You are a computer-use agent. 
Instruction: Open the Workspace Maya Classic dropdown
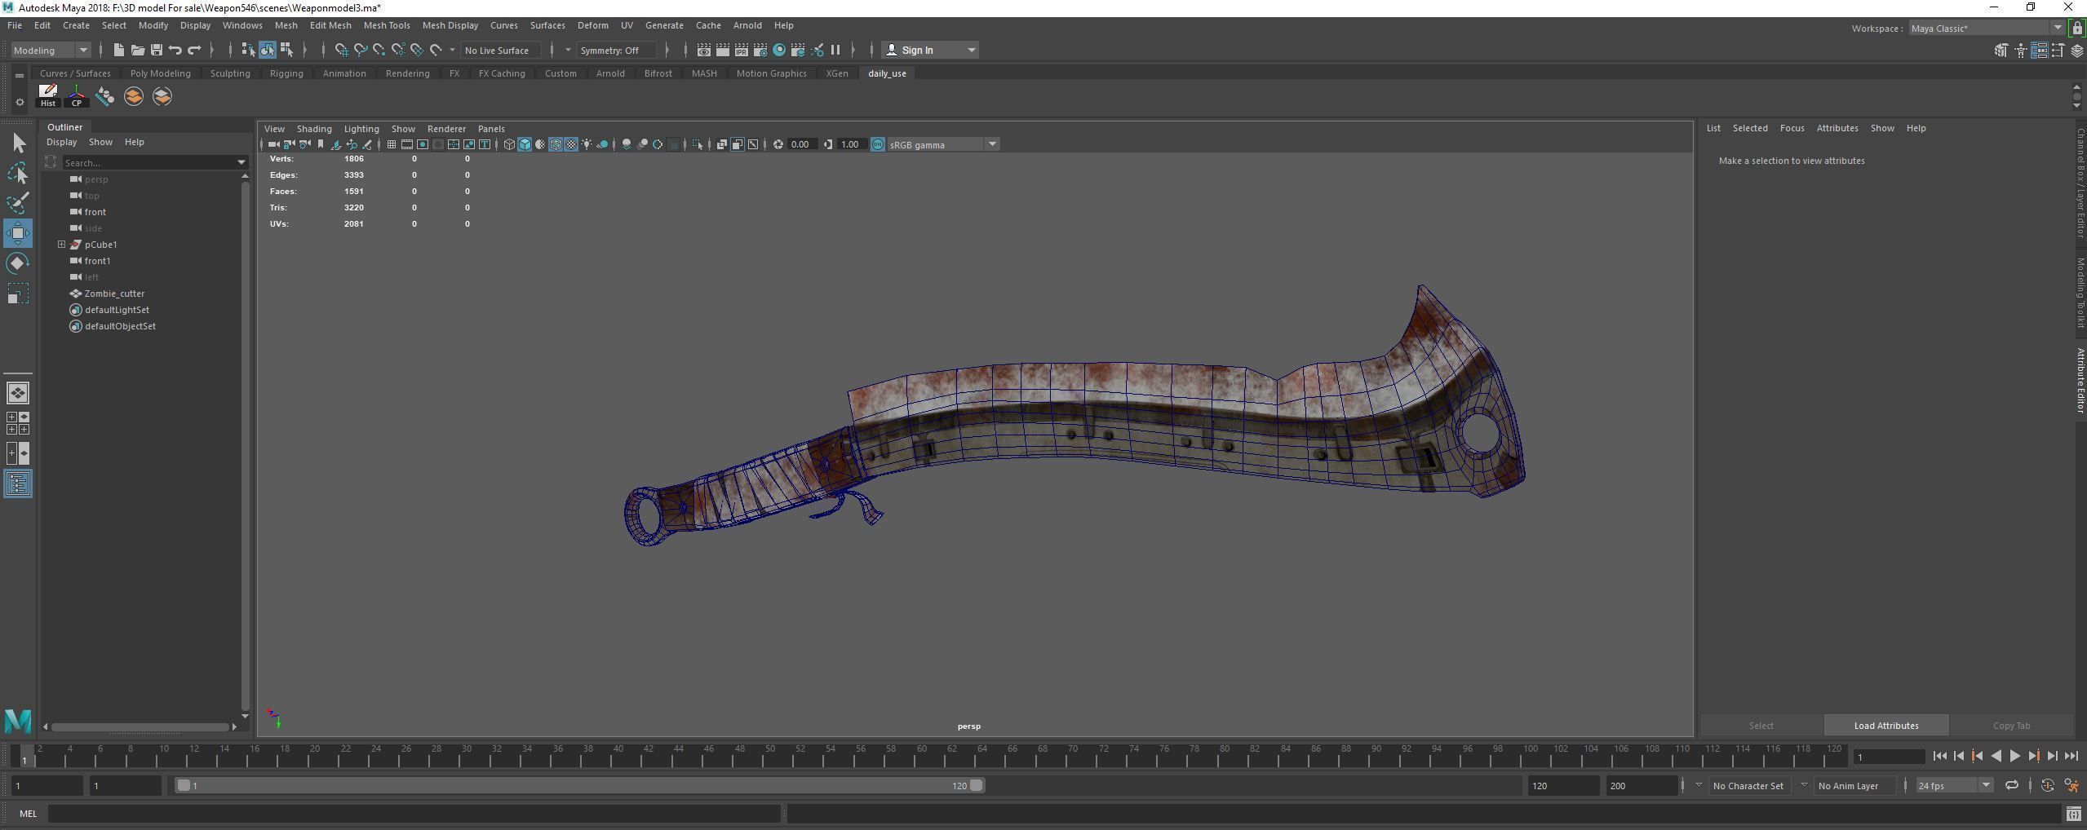(1986, 28)
